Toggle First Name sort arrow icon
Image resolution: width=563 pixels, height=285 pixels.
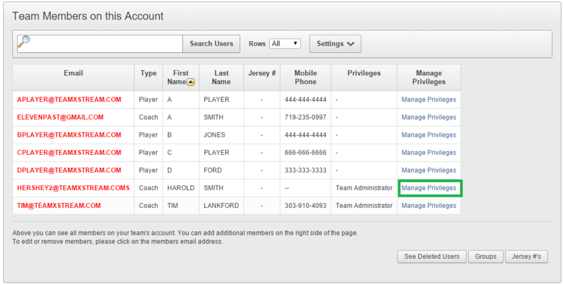(191, 82)
